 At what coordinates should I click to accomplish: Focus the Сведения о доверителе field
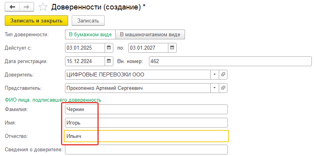tap(146, 149)
